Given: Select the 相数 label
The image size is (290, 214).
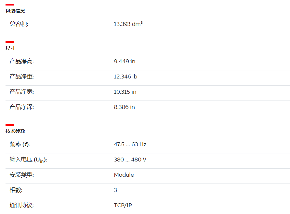Looking at the screenshot, I should tap(16, 190).
